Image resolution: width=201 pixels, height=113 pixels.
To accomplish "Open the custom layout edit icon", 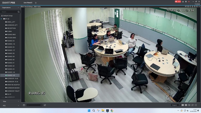I will 193,105.
